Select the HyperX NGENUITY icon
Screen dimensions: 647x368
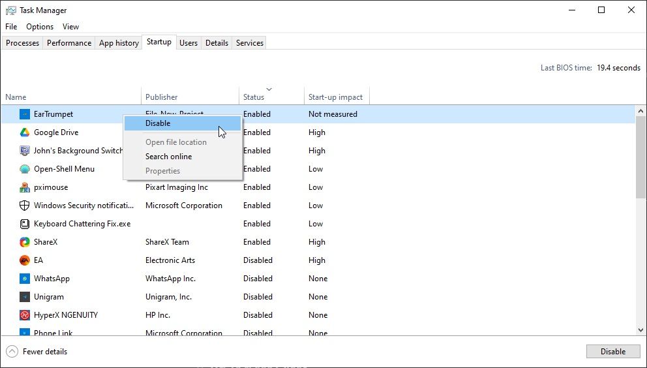tap(25, 315)
